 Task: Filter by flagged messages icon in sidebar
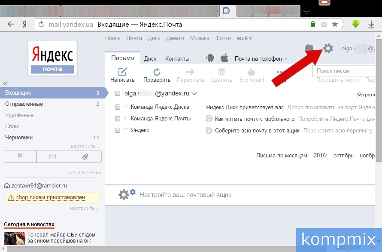pyautogui.click(x=20, y=157)
